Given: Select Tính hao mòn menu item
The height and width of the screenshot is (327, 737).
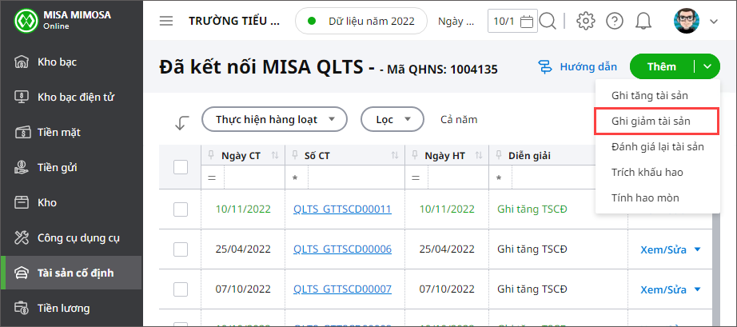Looking at the screenshot, I should click(658, 197).
